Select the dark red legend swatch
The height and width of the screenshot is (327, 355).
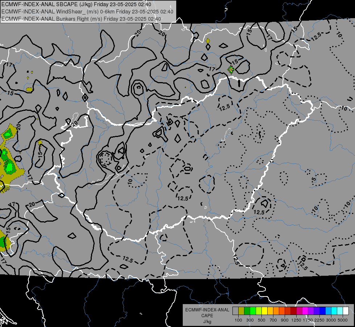(293, 311)
